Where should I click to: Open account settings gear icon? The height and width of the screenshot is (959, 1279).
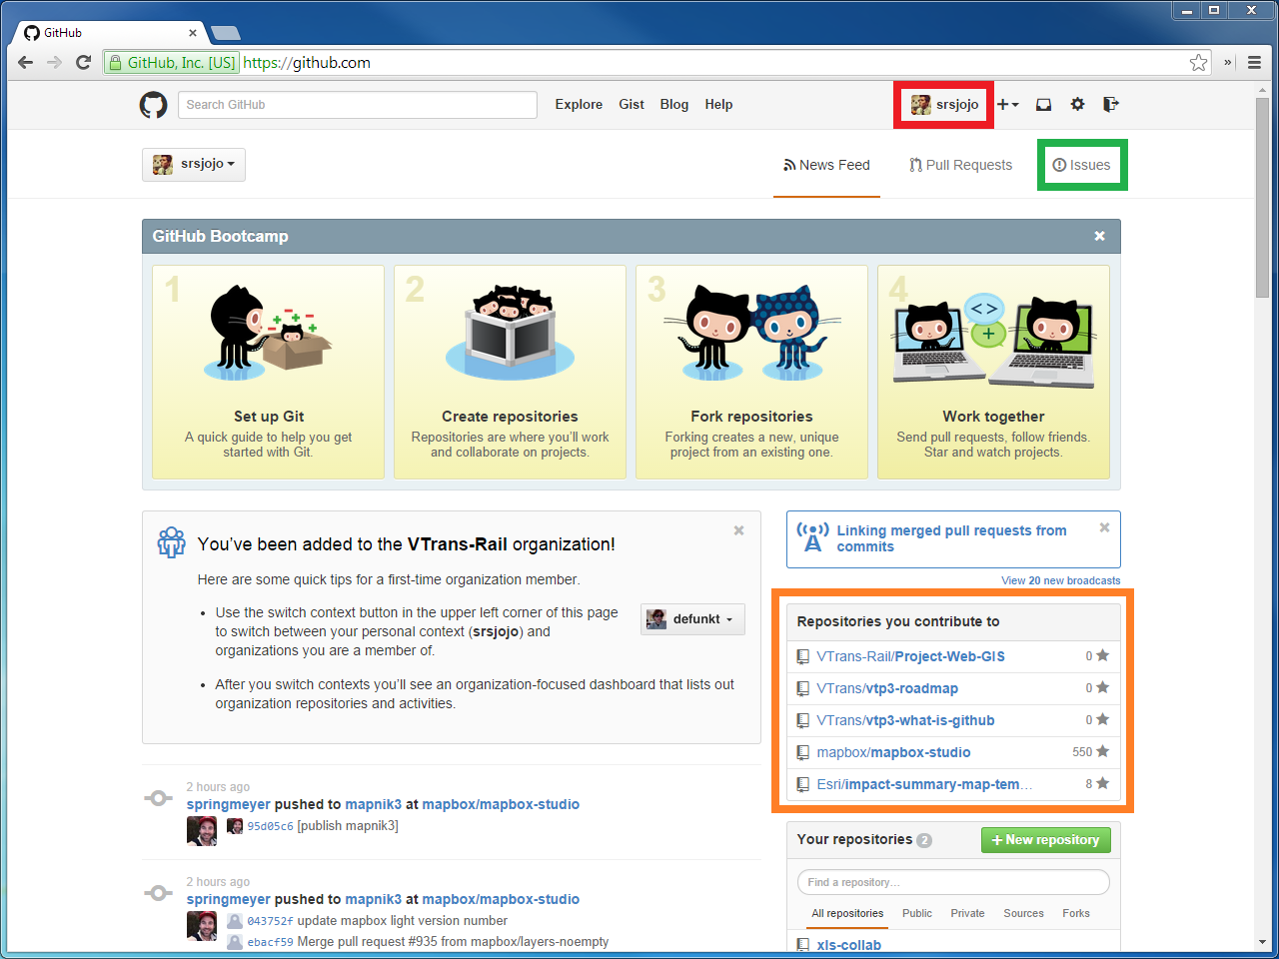1077,104
